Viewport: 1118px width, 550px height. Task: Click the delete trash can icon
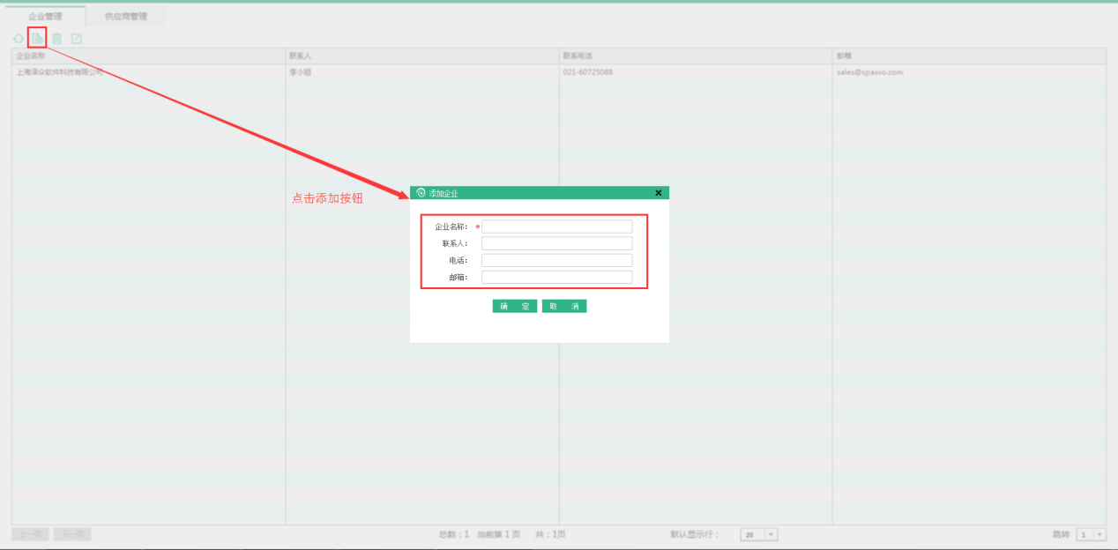(57, 39)
